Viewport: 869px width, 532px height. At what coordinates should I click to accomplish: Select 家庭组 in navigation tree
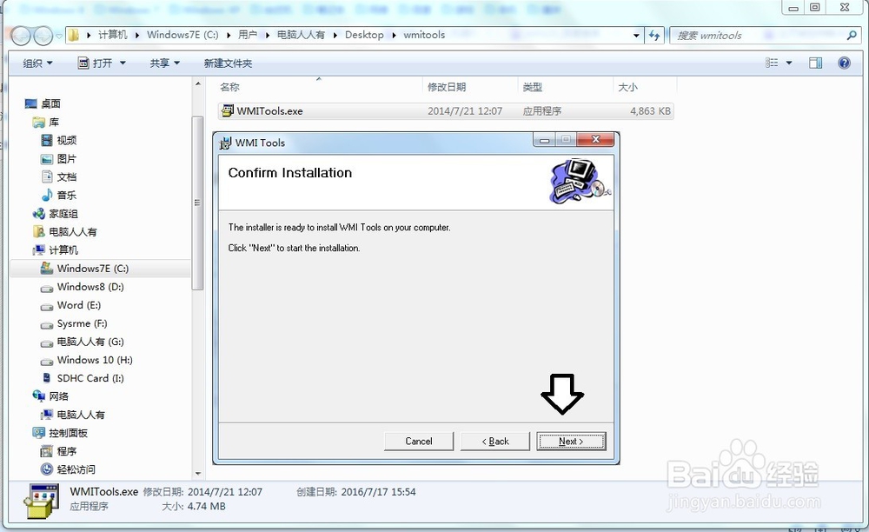click(63, 213)
